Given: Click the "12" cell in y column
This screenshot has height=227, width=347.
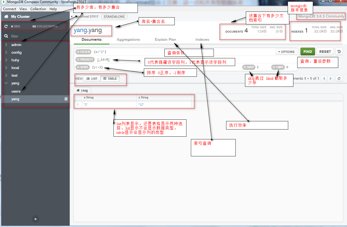Looking at the screenshot, I should (x=164, y=105).
